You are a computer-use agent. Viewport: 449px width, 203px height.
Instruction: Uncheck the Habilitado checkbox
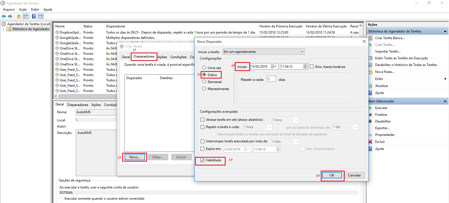[x=202, y=160]
